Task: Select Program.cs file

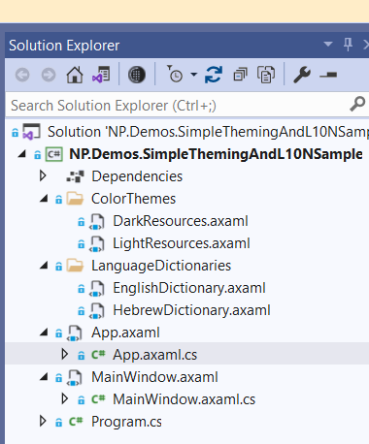Action: tap(126, 422)
